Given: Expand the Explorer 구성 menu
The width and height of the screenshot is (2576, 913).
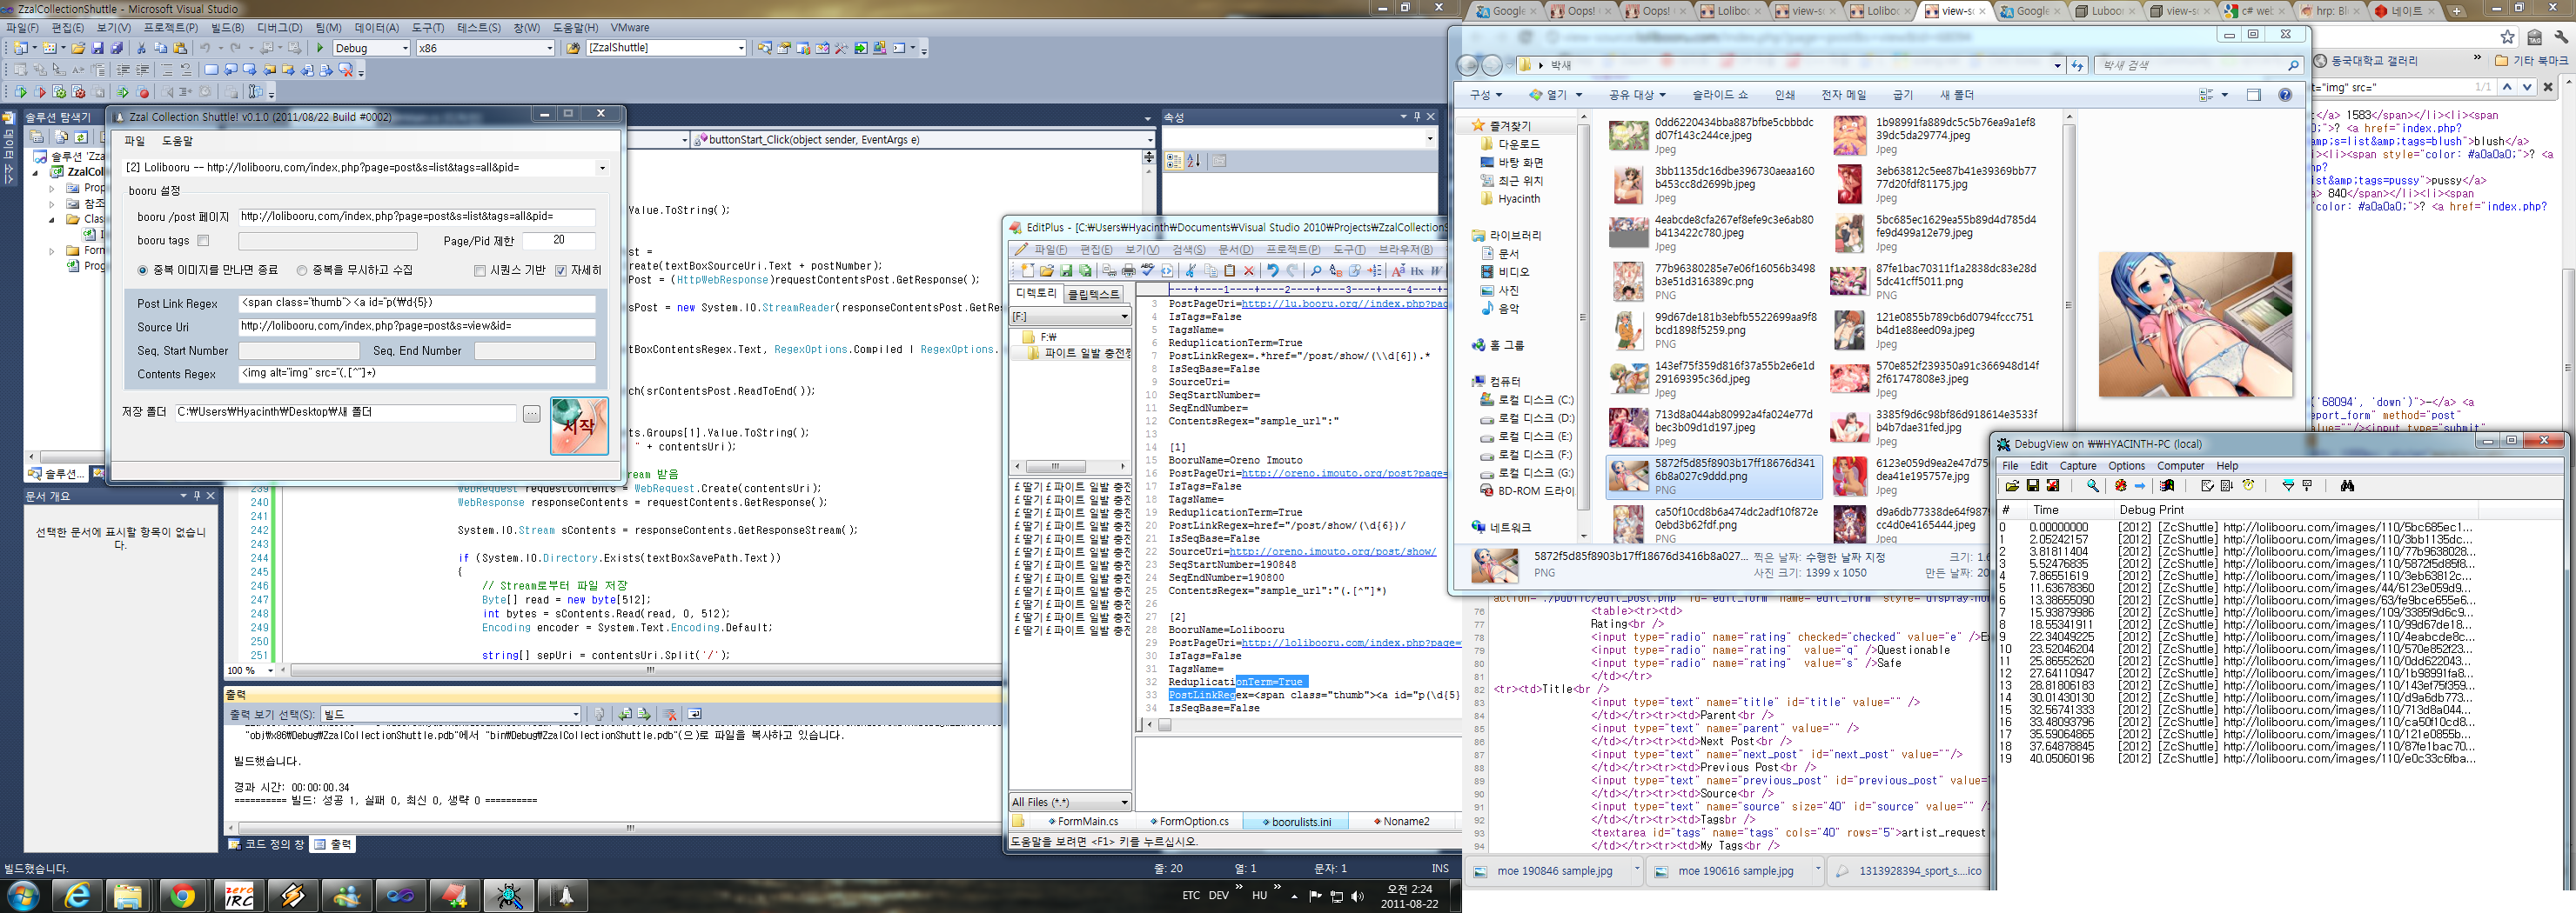Looking at the screenshot, I should click(x=1486, y=95).
